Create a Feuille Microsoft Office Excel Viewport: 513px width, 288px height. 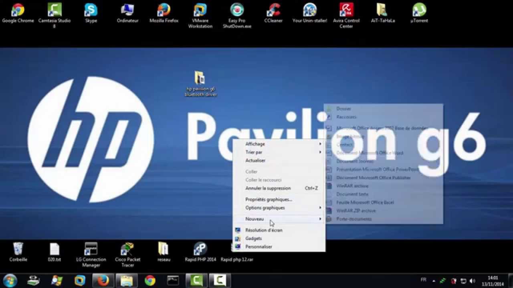pyautogui.click(x=384, y=202)
